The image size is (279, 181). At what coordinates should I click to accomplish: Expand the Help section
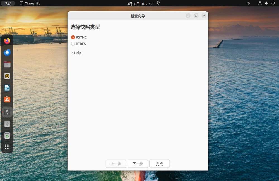click(x=76, y=53)
